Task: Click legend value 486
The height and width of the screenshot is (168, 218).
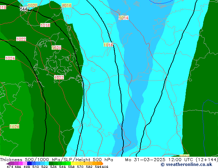Action: (18, 167)
